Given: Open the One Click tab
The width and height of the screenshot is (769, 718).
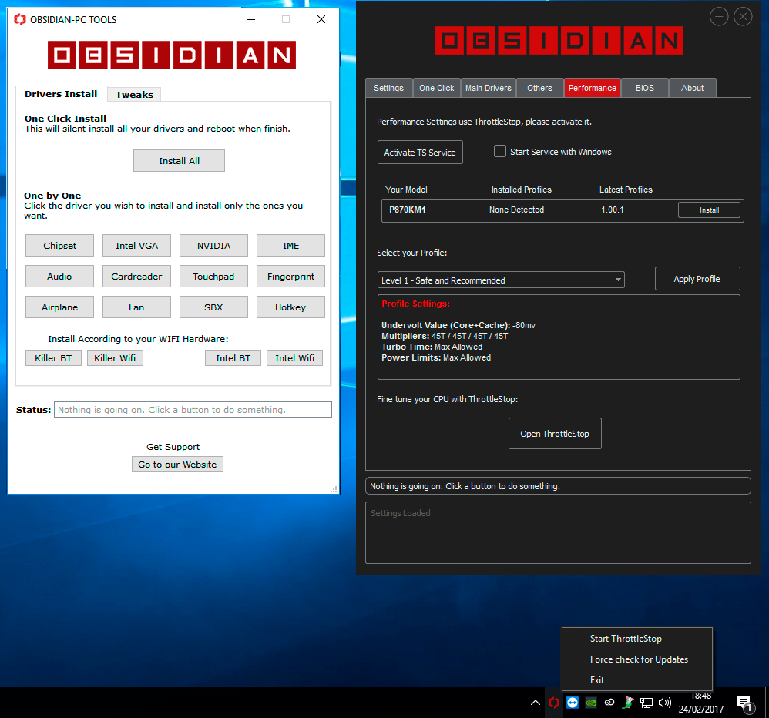Looking at the screenshot, I should (x=436, y=88).
